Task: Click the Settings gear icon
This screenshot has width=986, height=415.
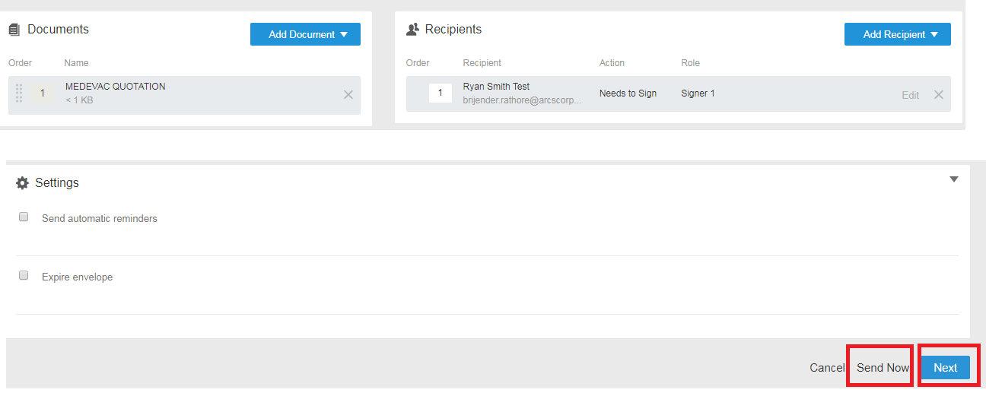Action: pyautogui.click(x=22, y=183)
